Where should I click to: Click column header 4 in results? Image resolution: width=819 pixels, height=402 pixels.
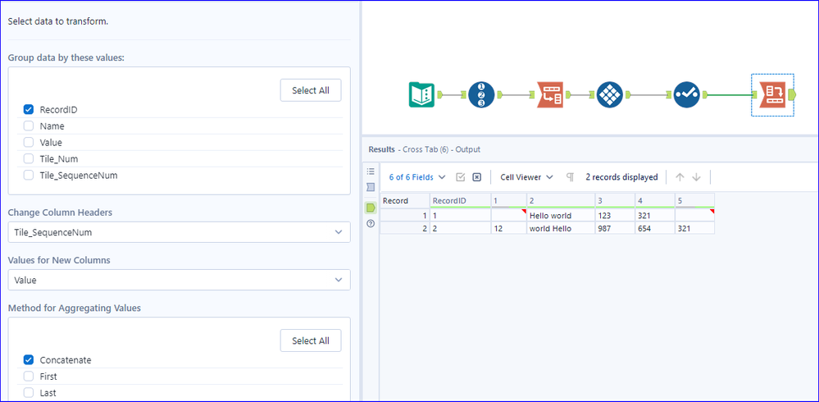point(654,201)
